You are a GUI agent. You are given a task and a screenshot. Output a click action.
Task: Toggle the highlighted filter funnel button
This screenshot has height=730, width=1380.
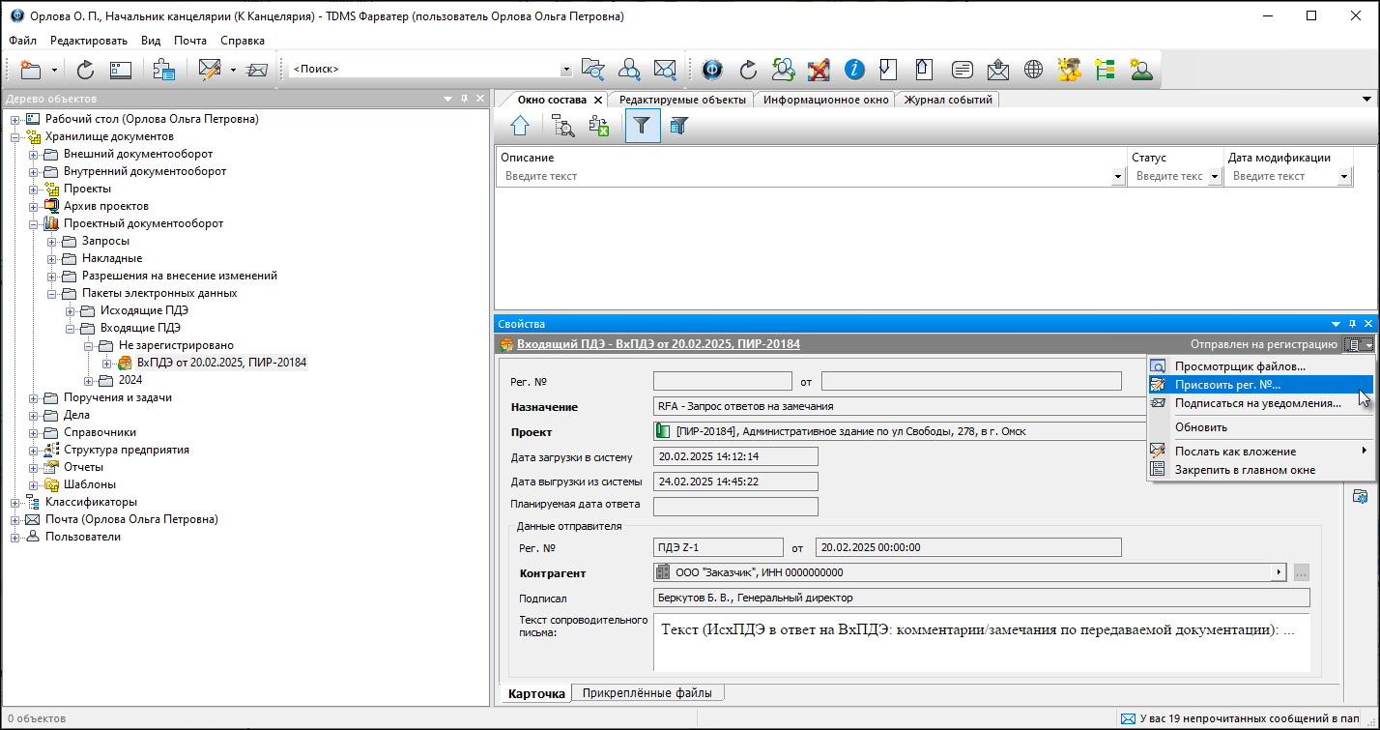tap(643, 126)
